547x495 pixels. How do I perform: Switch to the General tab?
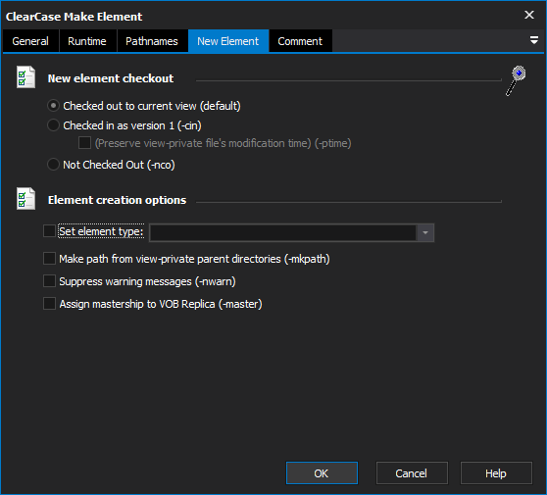tap(30, 41)
